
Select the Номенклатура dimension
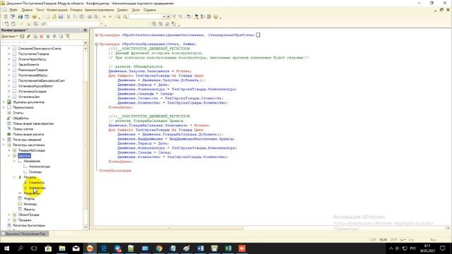click(40, 167)
